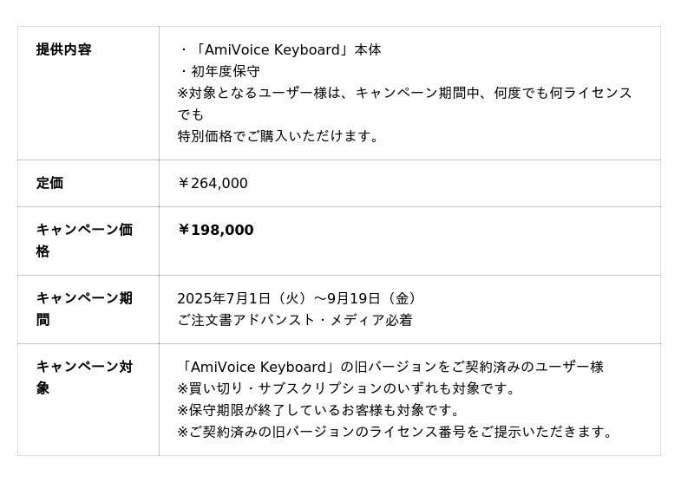Click the ※保守期限が終了している note
Screen dimensions: 694x482
[x=319, y=410]
